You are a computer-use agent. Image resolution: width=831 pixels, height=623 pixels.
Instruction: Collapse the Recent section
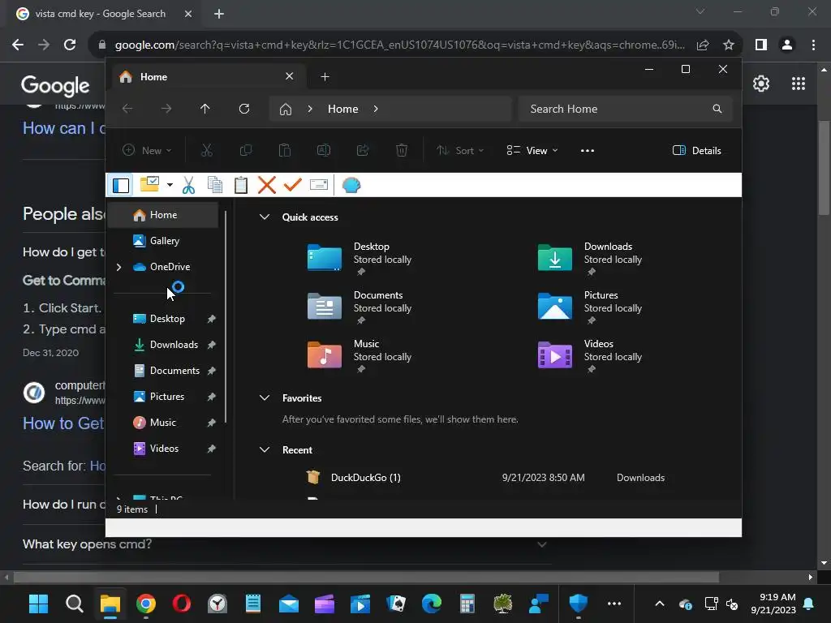tap(265, 449)
